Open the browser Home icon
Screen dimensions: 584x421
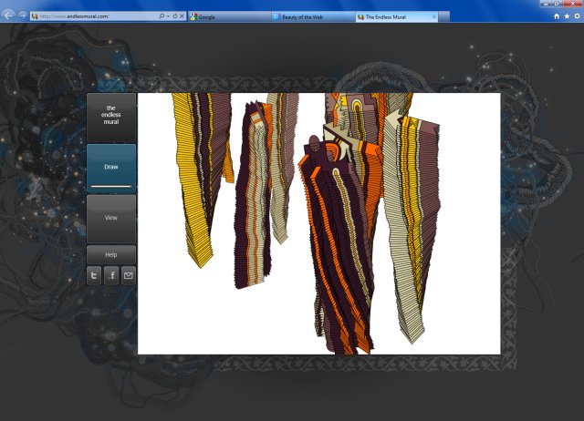(556, 16)
